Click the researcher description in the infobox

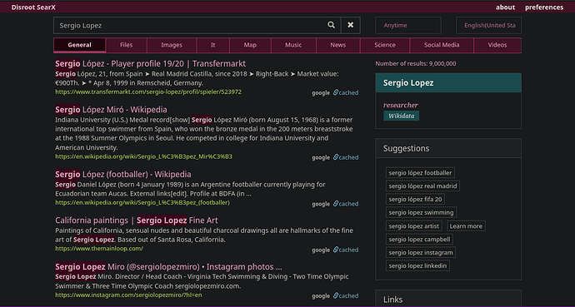401,105
